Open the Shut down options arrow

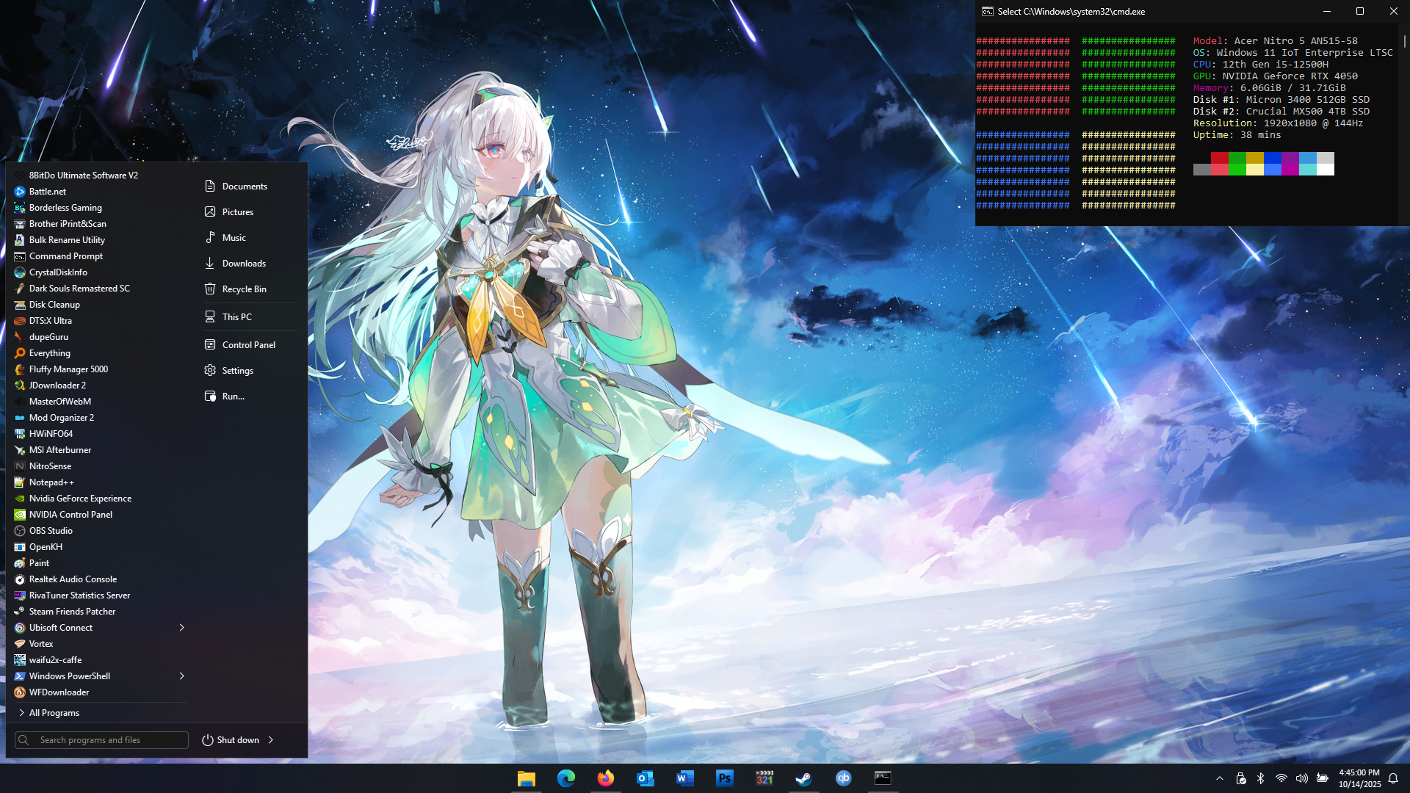[x=271, y=740]
